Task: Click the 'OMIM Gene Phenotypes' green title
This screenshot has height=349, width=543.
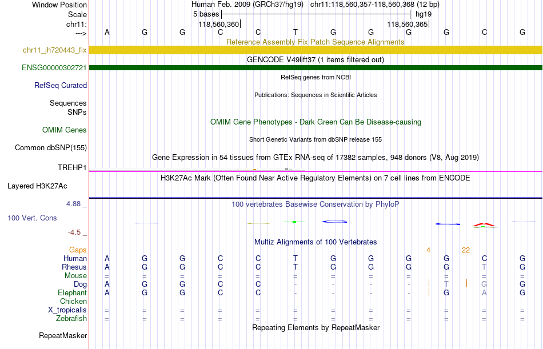Action: coord(316,122)
